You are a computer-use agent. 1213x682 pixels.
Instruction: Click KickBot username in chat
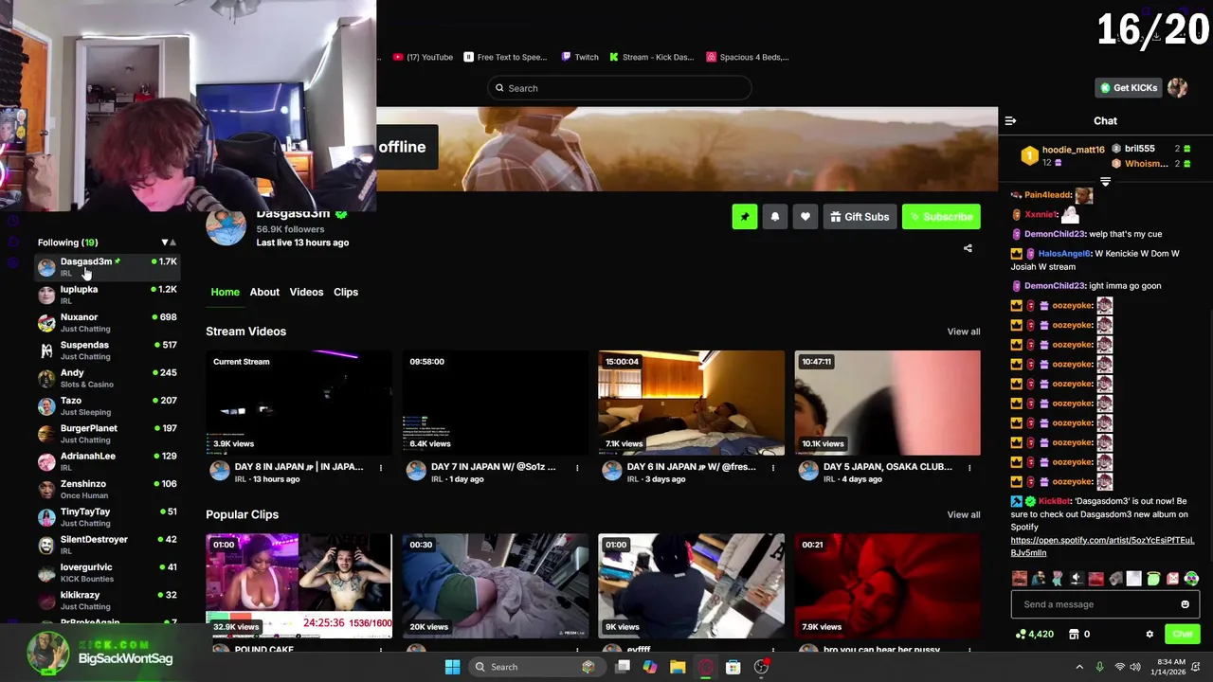1054,501
